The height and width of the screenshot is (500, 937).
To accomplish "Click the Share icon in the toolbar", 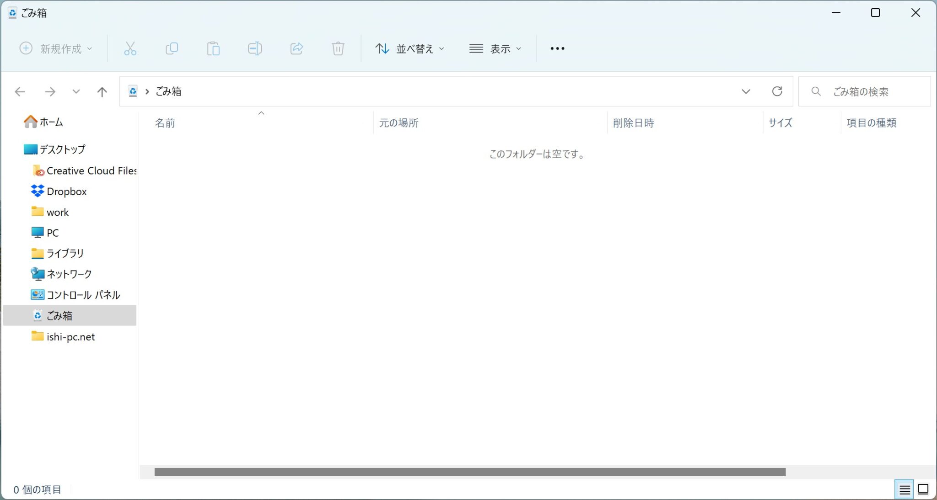I will click(296, 48).
